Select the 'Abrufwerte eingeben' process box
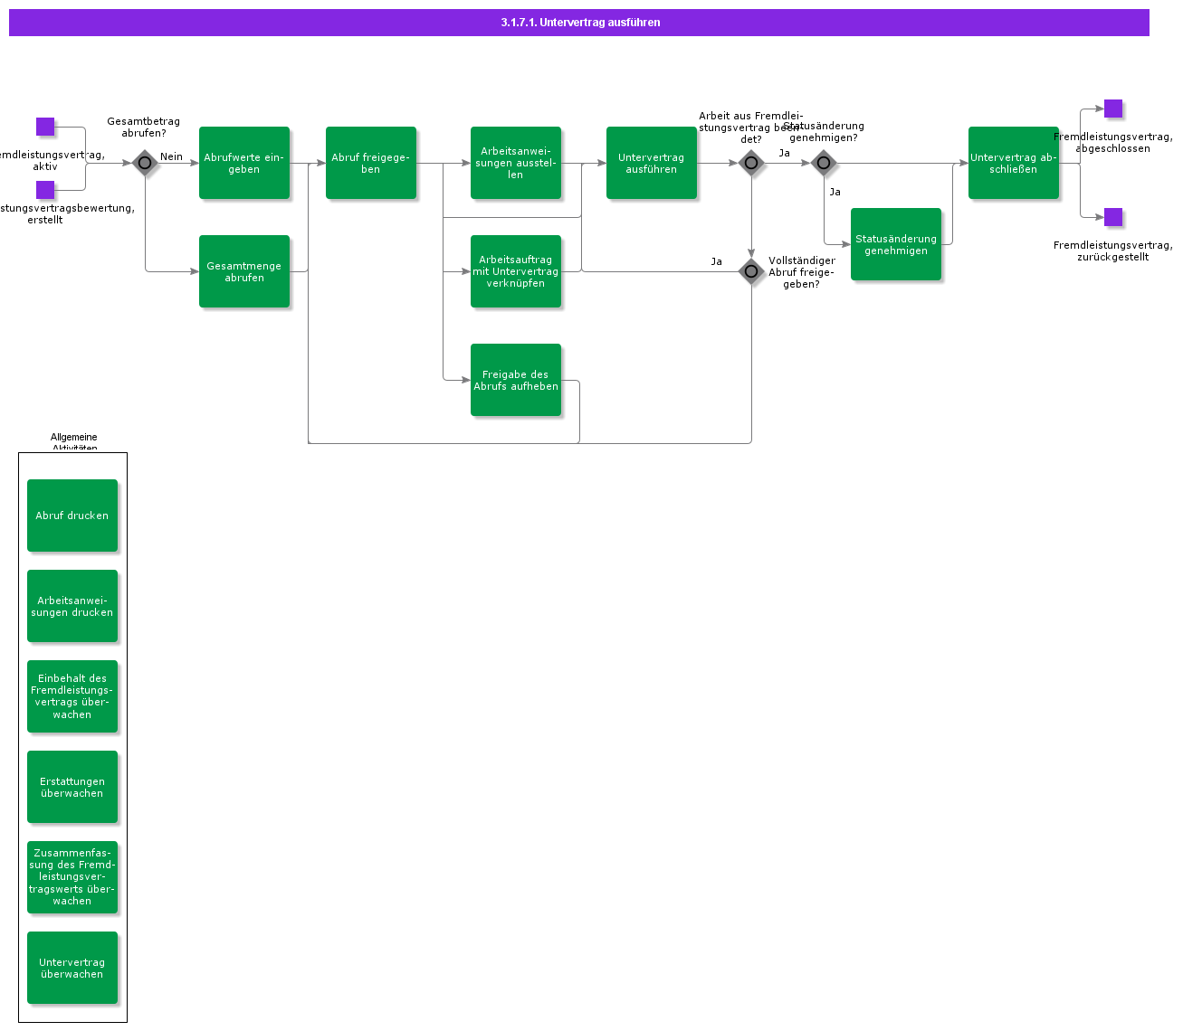Viewport: 1183px width, 1031px height. (244, 163)
